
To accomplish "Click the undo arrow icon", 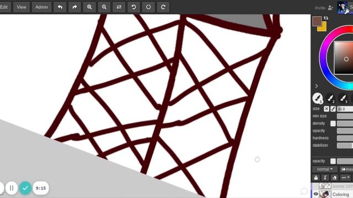I will 60,7.
